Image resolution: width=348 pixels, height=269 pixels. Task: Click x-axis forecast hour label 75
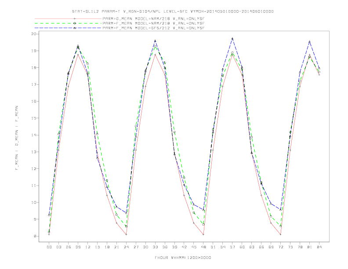click(290, 247)
